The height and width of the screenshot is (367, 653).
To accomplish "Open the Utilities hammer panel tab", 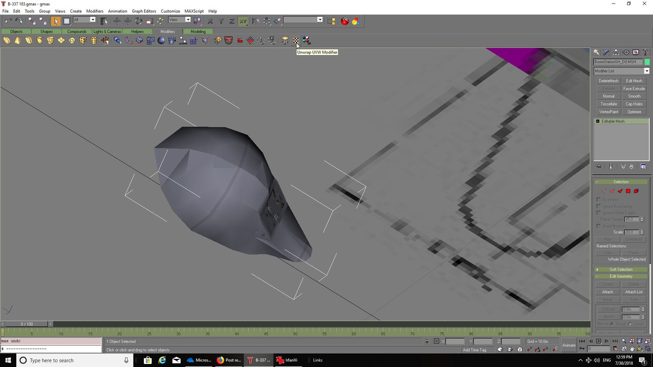I will point(645,53).
